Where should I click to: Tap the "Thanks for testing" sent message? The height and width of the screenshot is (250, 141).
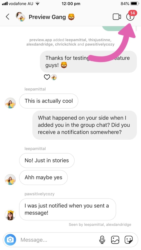(x=88, y=62)
